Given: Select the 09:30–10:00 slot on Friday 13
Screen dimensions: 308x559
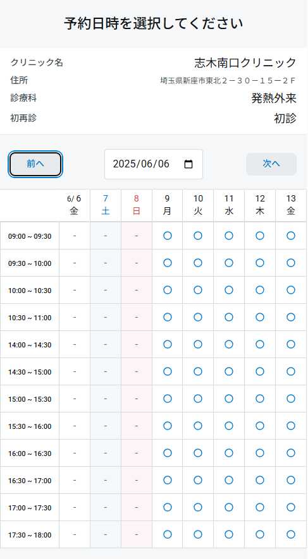Looking at the screenshot, I should click(291, 263).
